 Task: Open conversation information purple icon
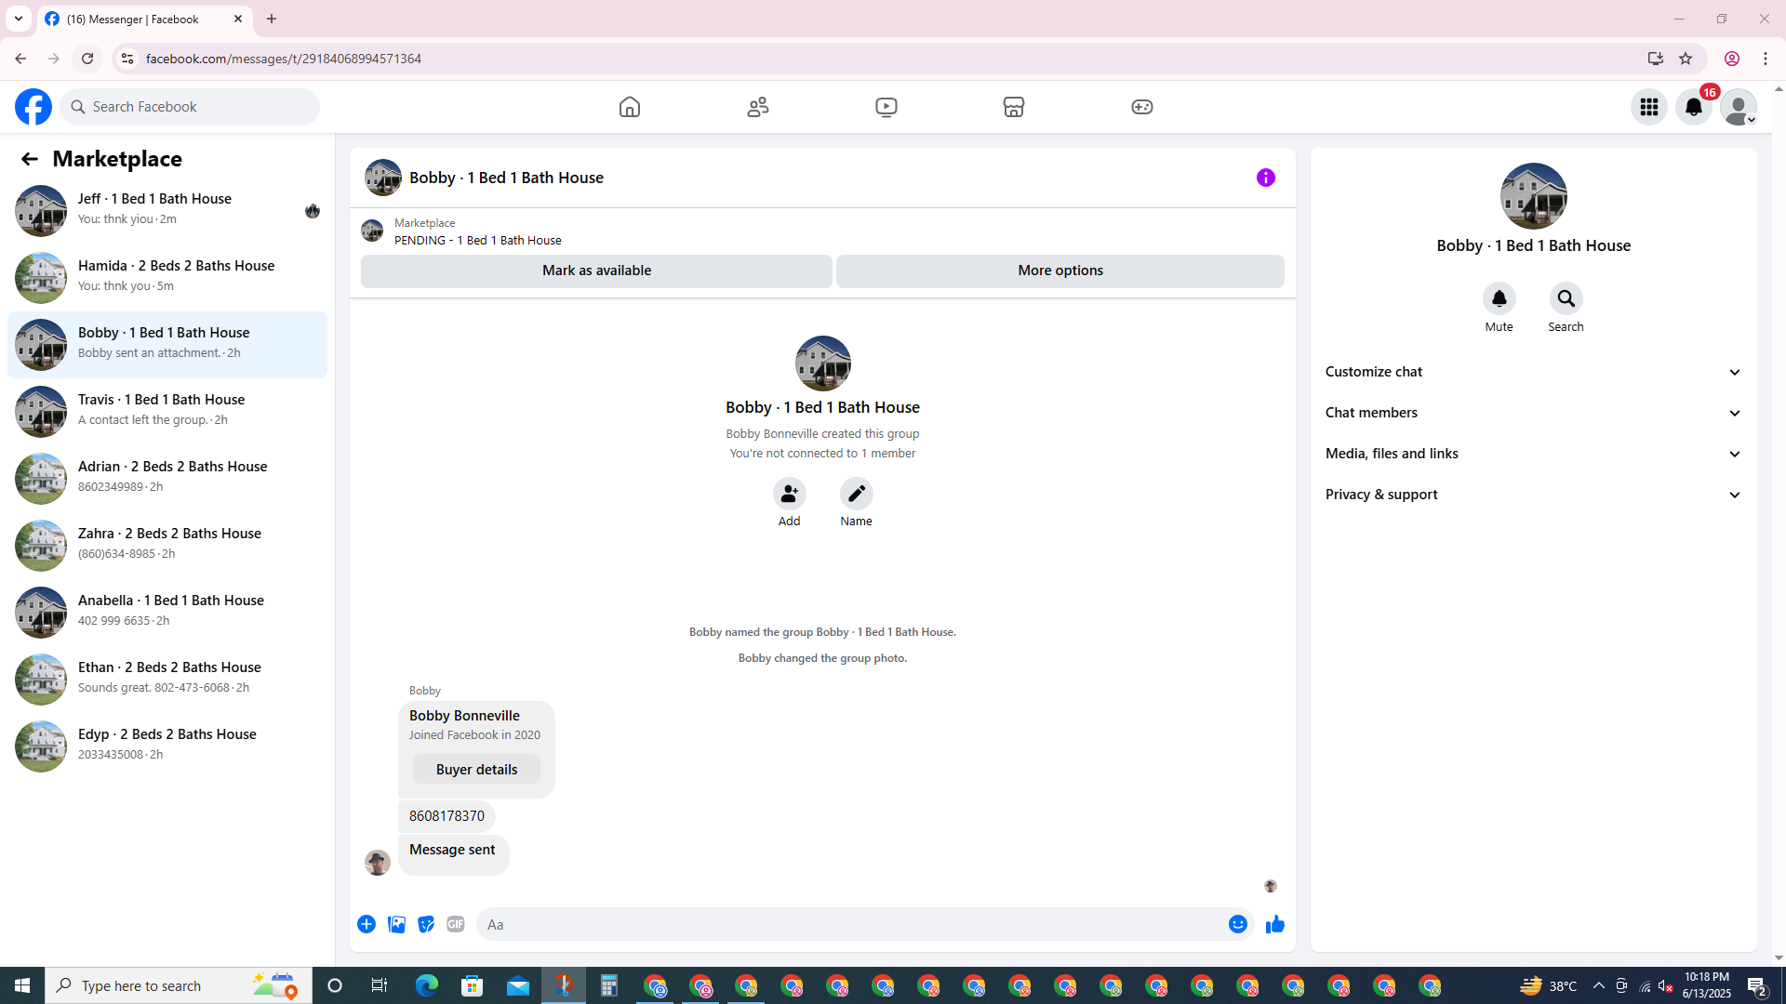tap(1266, 178)
